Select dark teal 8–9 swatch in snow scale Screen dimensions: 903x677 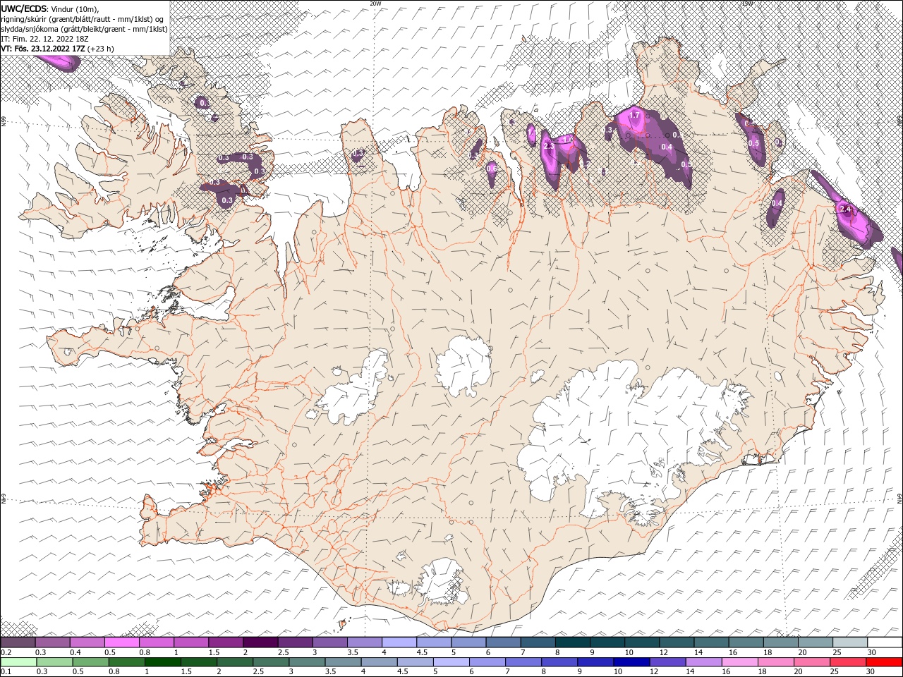pos(572,642)
